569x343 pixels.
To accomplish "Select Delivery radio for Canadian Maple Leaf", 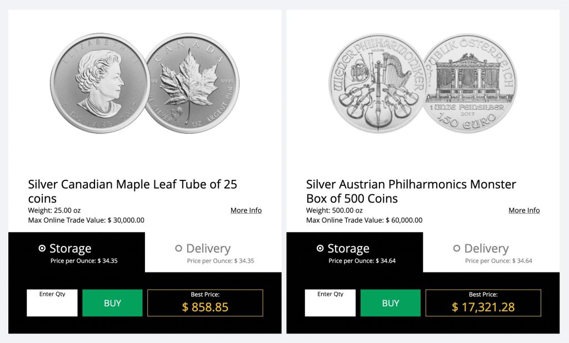I will [179, 249].
